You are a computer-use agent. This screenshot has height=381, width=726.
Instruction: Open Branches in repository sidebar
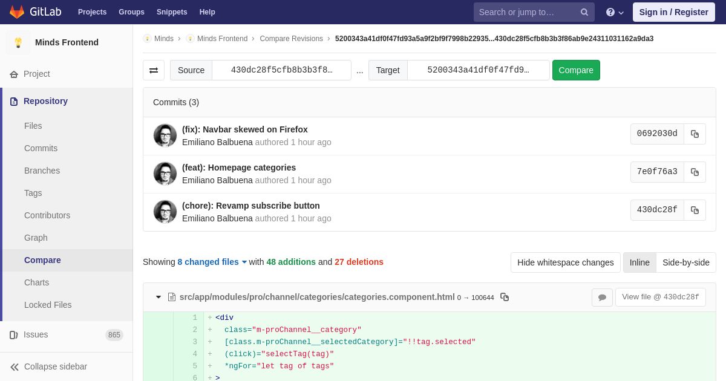[42, 171]
